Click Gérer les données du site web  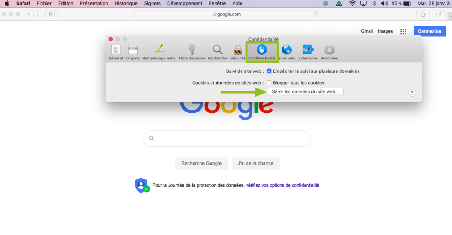point(305,92)
